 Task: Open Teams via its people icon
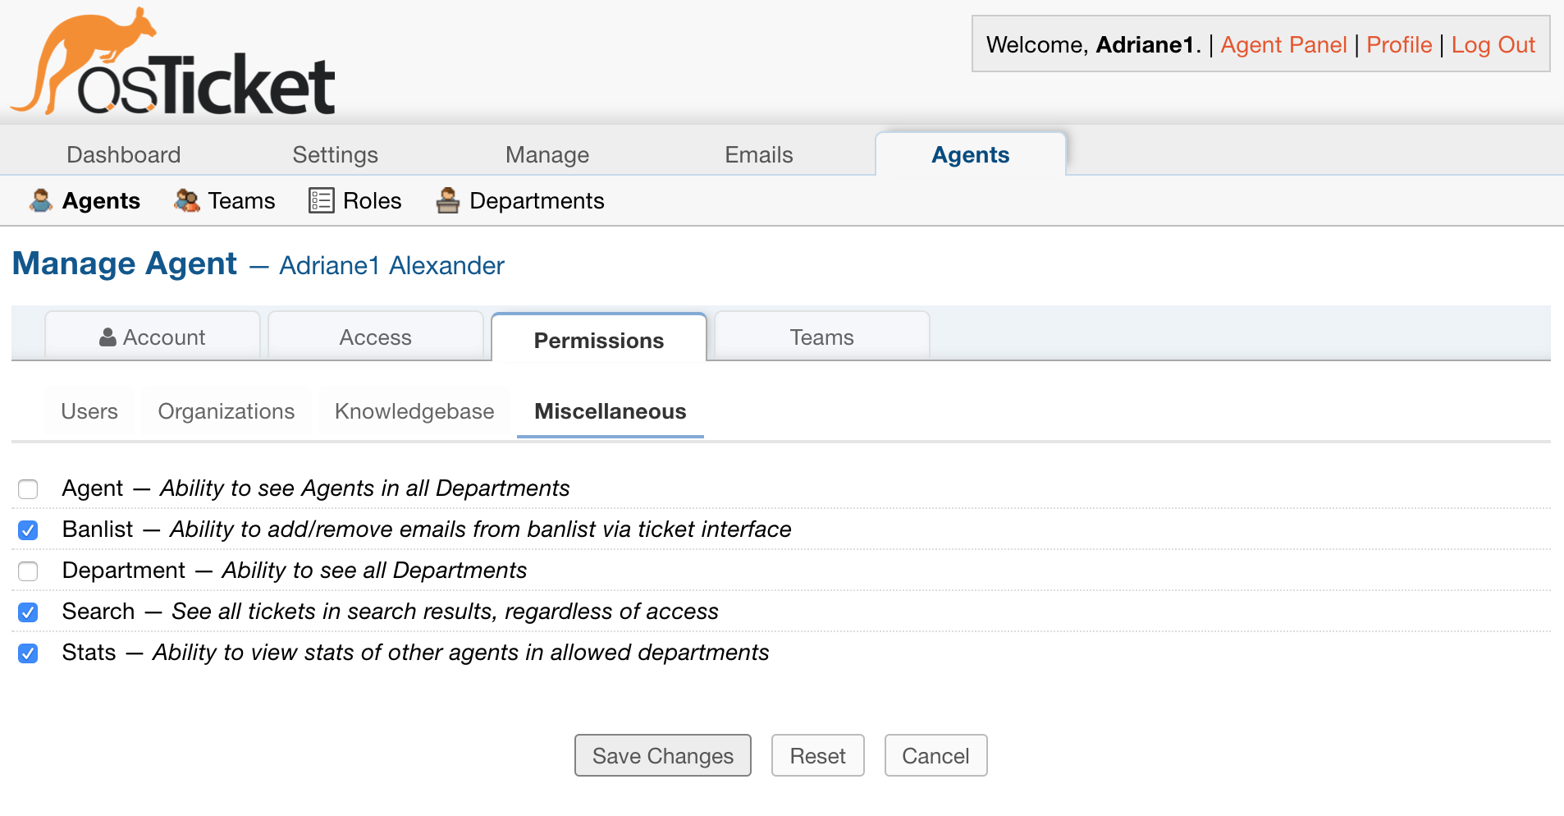tap(186, 200)
